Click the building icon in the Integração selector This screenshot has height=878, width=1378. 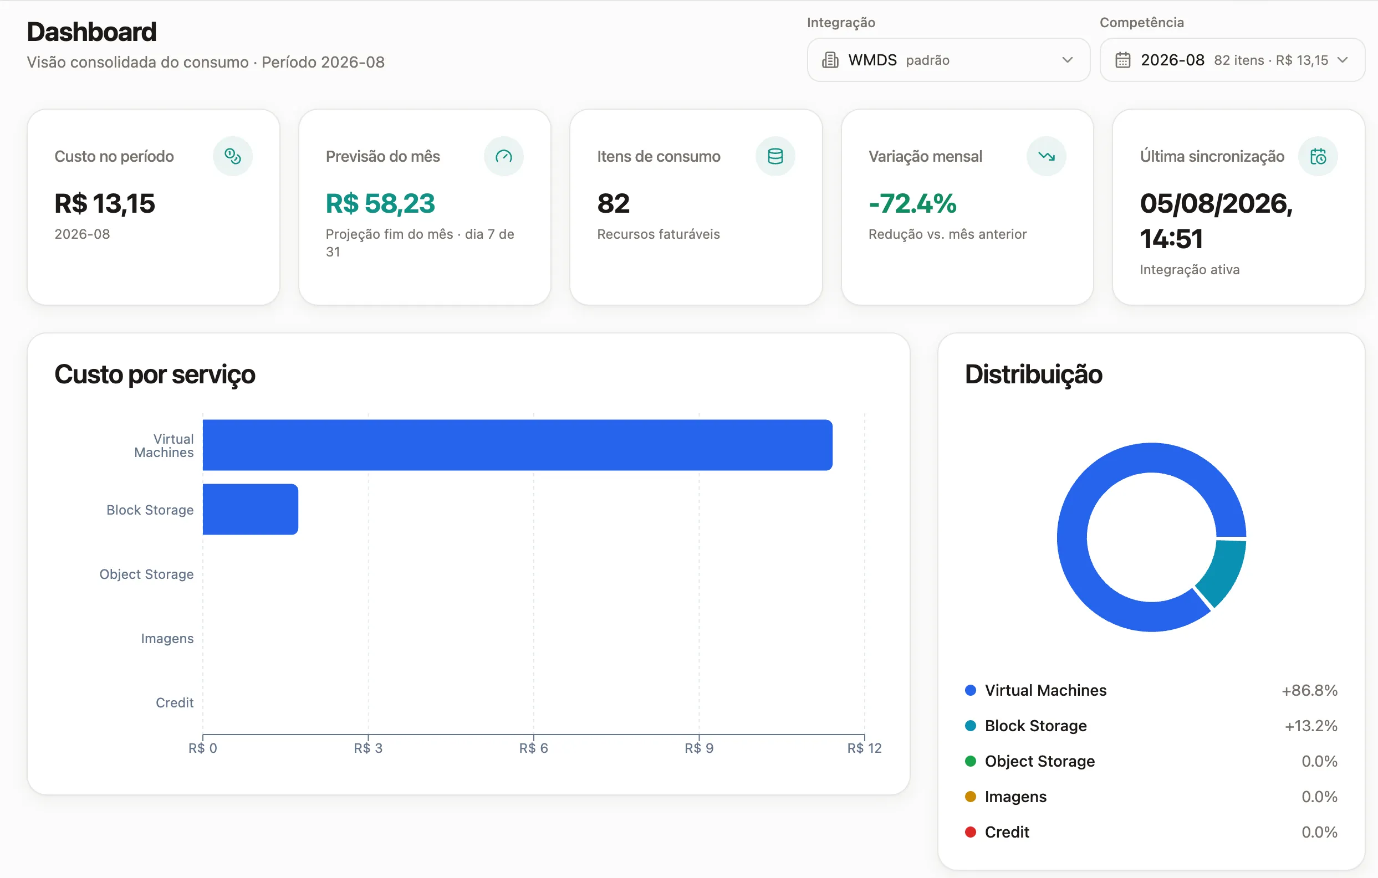tap(830, 60)
